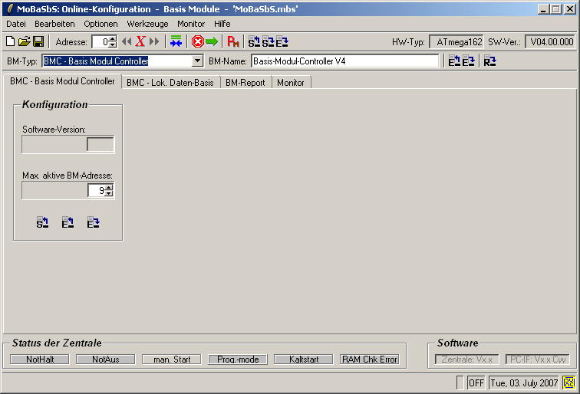580x394 pixels.
Task: Click the green right arrow icon
Action: tap(212, 41)
